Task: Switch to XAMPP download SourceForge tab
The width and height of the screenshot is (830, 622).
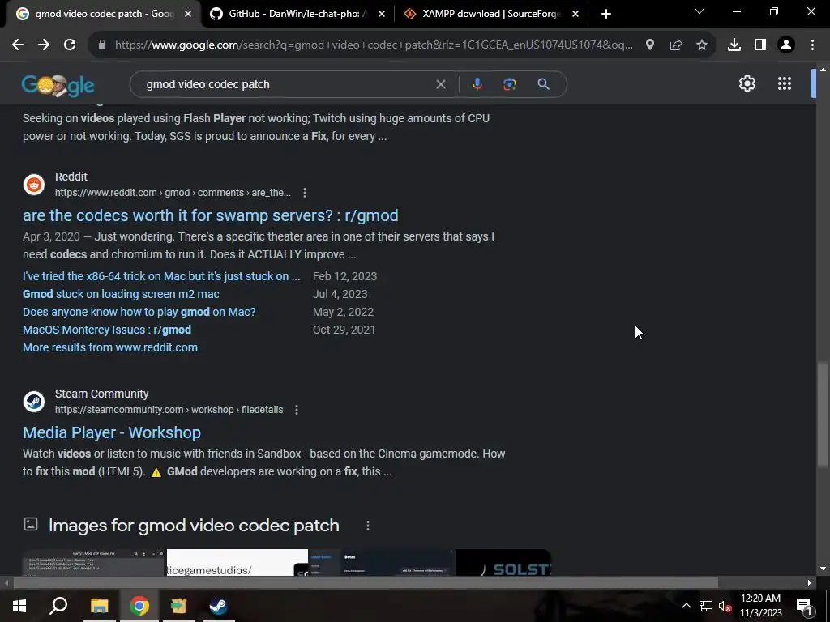Action: (491, 14)
